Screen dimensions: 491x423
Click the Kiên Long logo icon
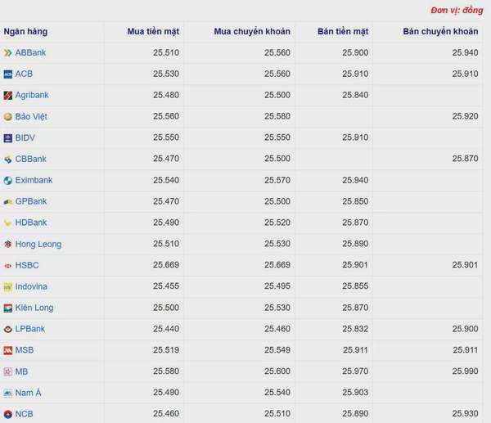tap(8, 308)
